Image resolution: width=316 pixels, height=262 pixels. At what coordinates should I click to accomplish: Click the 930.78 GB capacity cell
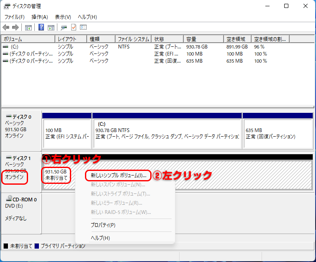coord(197,47)
